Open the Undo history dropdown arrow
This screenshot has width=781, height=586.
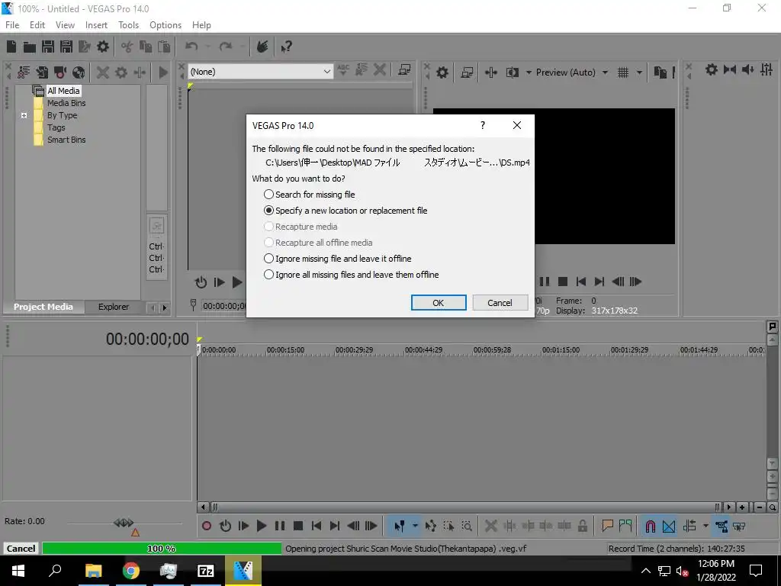pyautogui.click(x=207, y=47)
